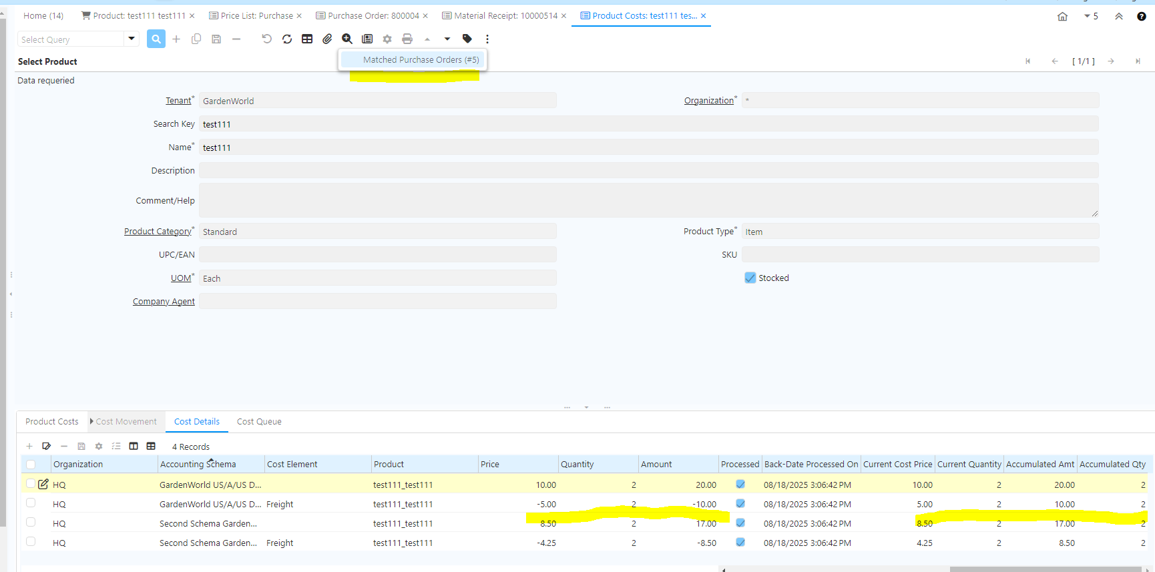Viewport: 1155px width, 572px height.
Task: Check the select-all checkbox in table header
Action: click(x=31, y=465)
